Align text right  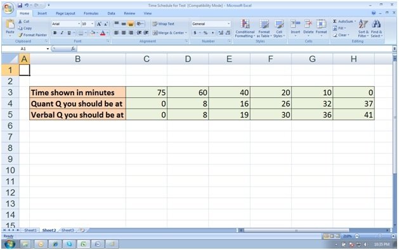pos(131,33)
